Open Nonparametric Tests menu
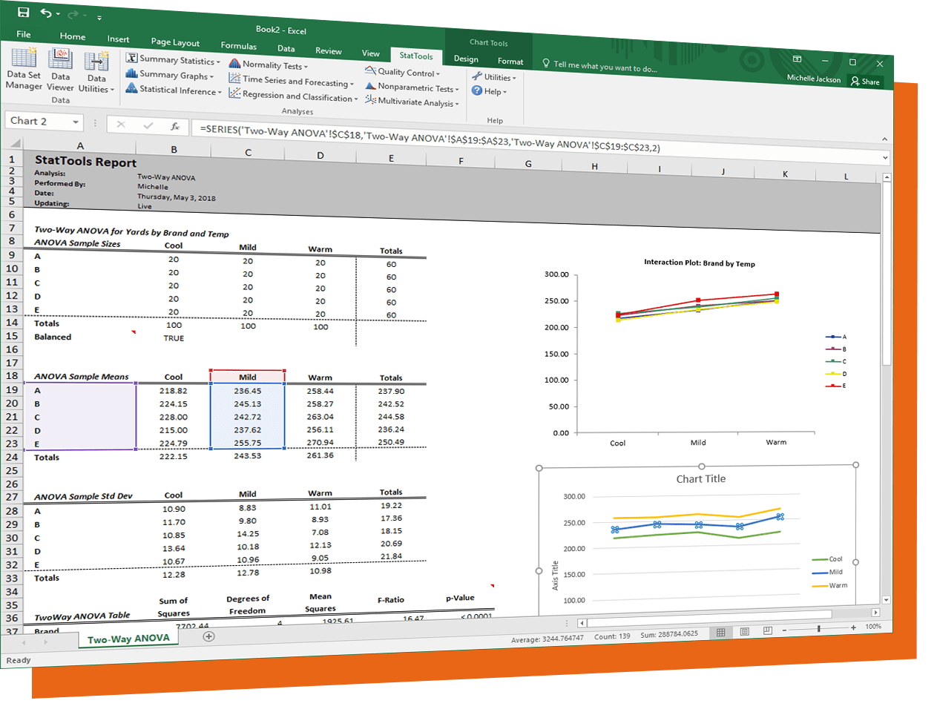The height and width of the screenshot is (712, 937). coord(412,87)
